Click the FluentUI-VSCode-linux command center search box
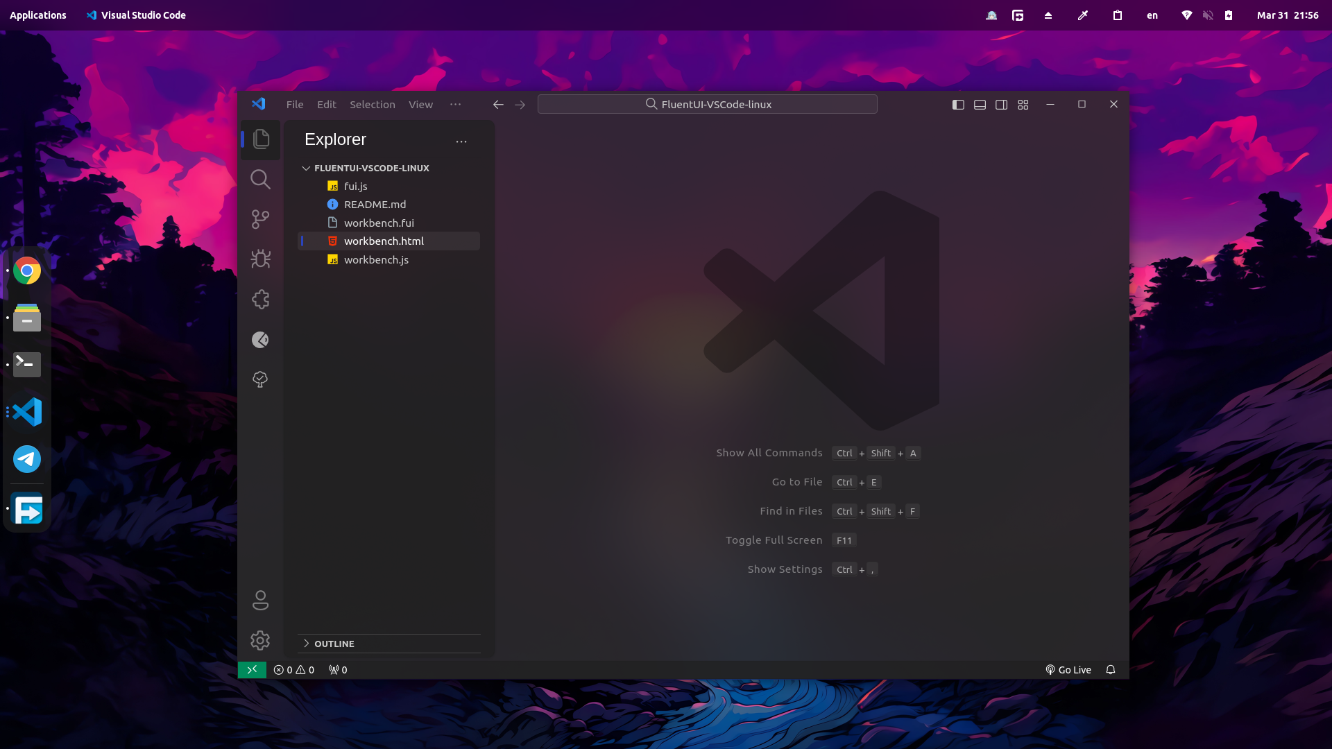 pyautogui.click(x=707, y=105)
